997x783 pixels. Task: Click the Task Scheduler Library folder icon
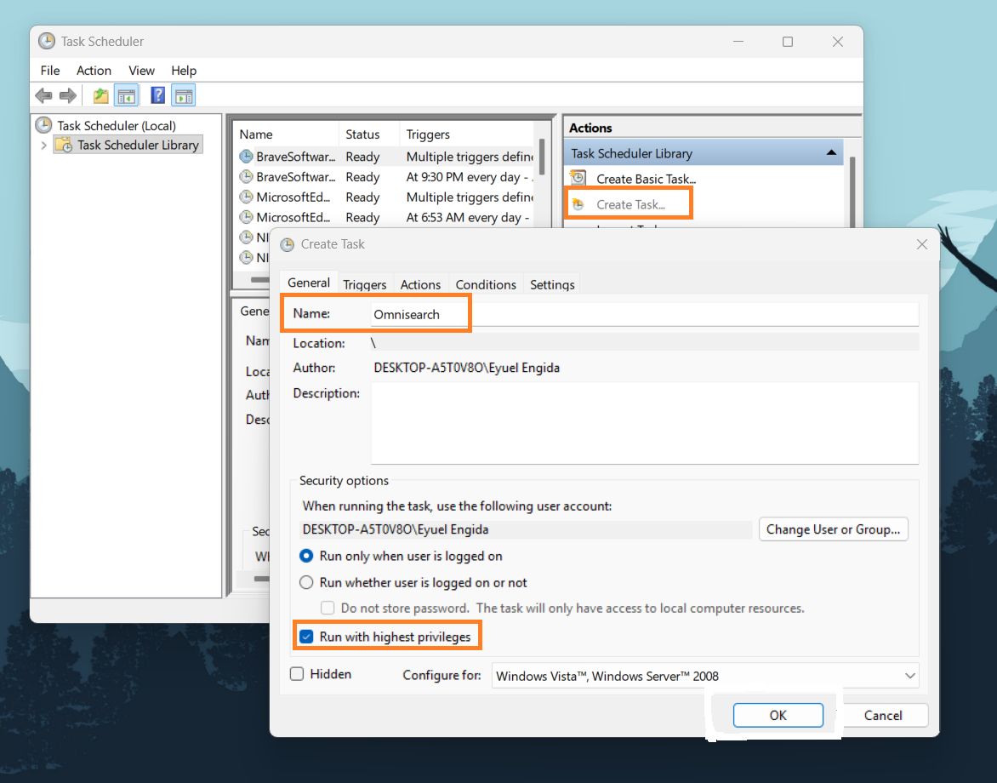click(64, 145)
